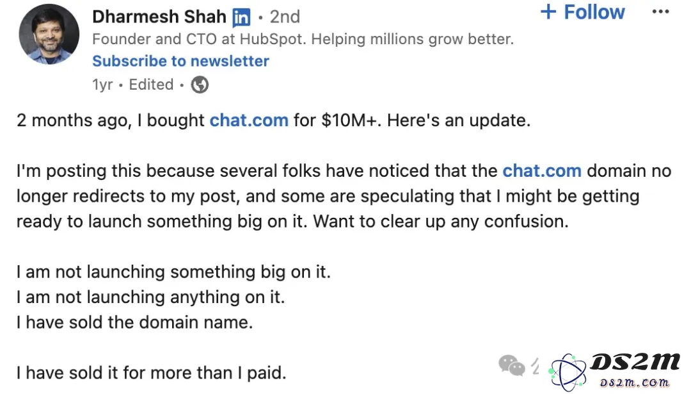Screen dimensions: 691x394
Task: Click the ds2m.com watermark text
Action: [634, 382]
